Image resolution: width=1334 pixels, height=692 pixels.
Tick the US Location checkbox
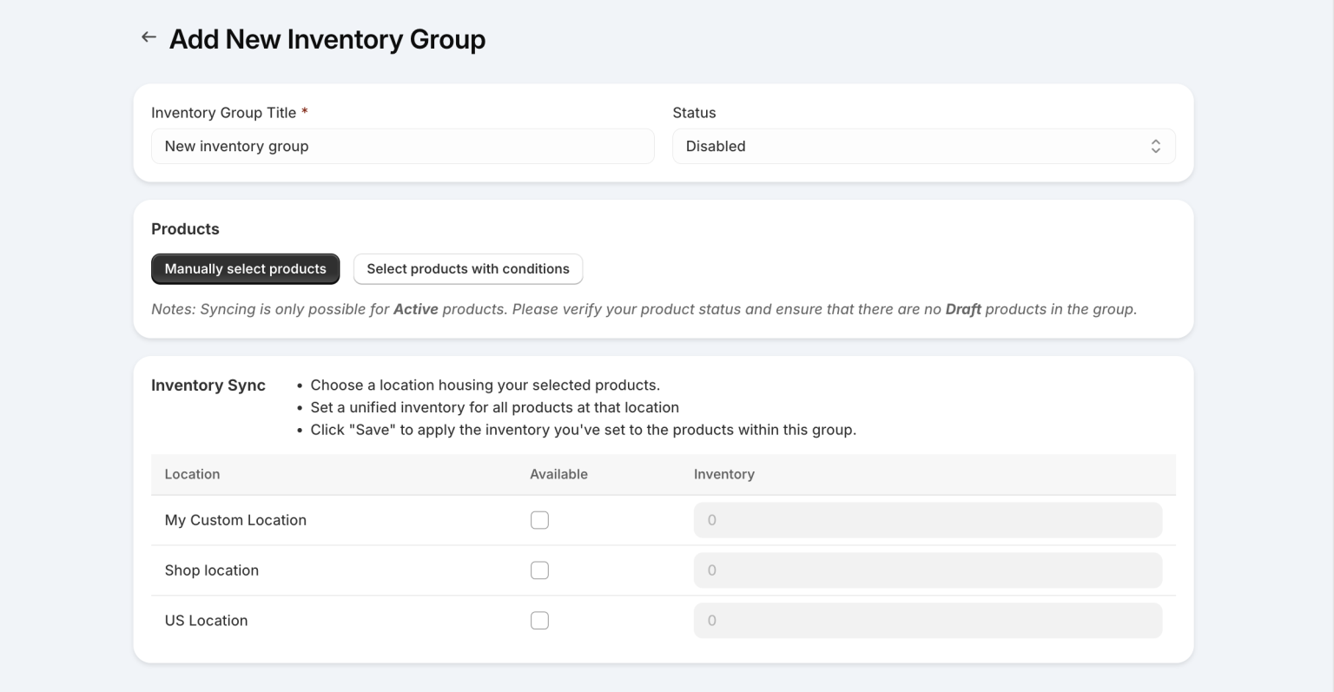(539, 620)
